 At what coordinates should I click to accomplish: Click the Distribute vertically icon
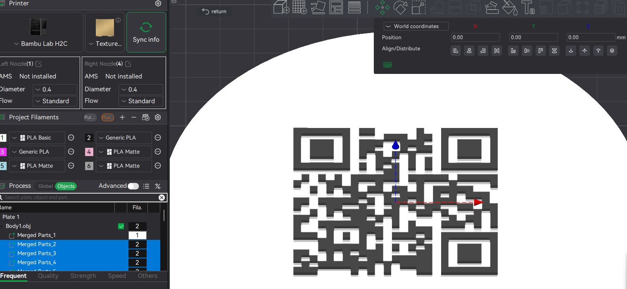(554, 51)
